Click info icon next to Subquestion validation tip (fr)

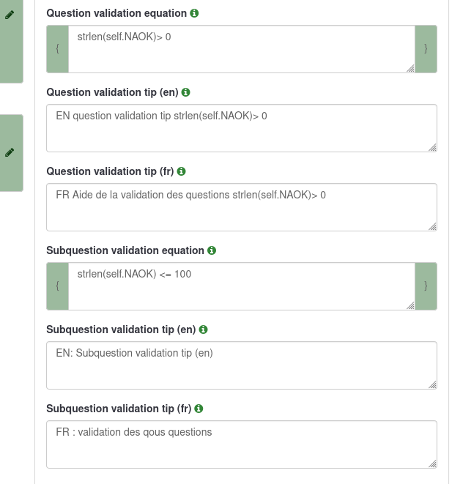pos(199,409)
